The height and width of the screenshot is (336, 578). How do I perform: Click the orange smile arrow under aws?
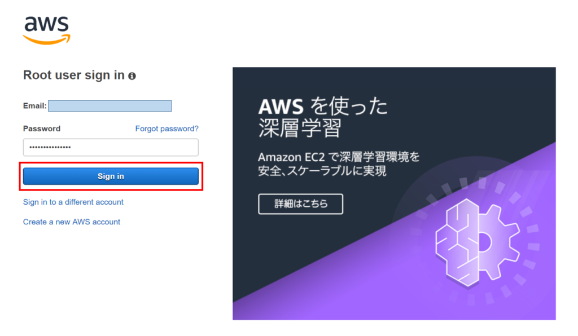coord(47,39)
